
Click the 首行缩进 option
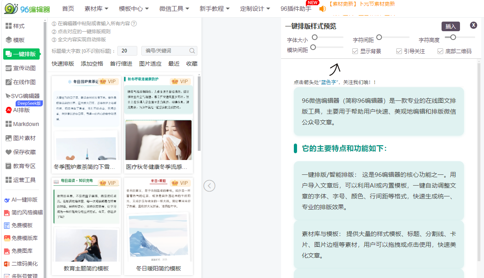[121, 64]
